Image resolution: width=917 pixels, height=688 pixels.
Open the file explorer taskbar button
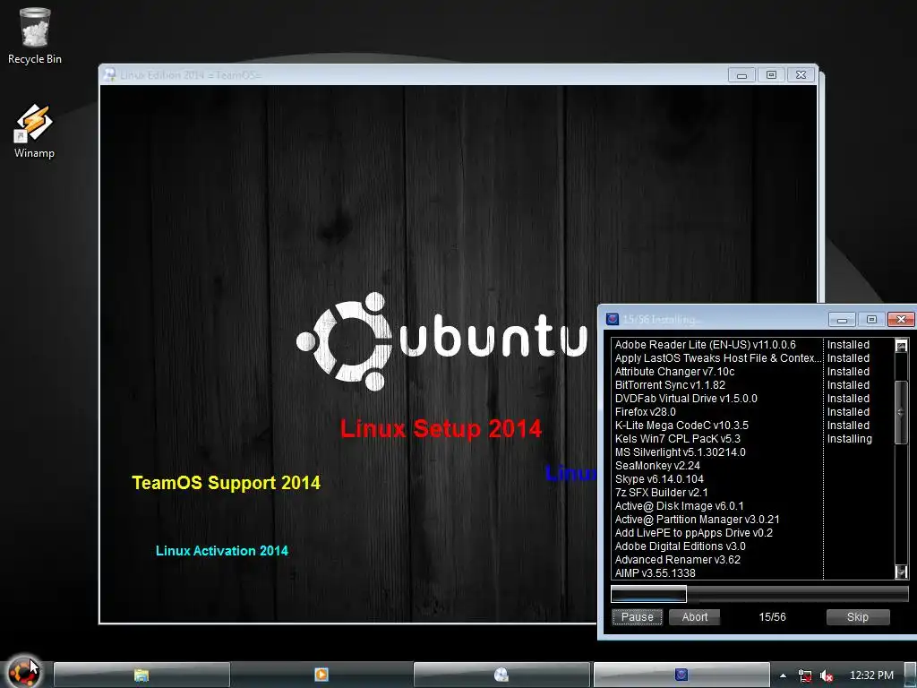(141, 675)
